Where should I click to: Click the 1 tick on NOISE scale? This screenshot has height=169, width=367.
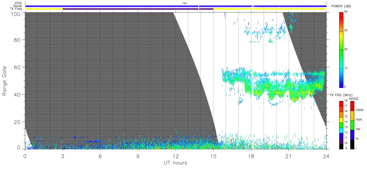(x=356, y=148)
